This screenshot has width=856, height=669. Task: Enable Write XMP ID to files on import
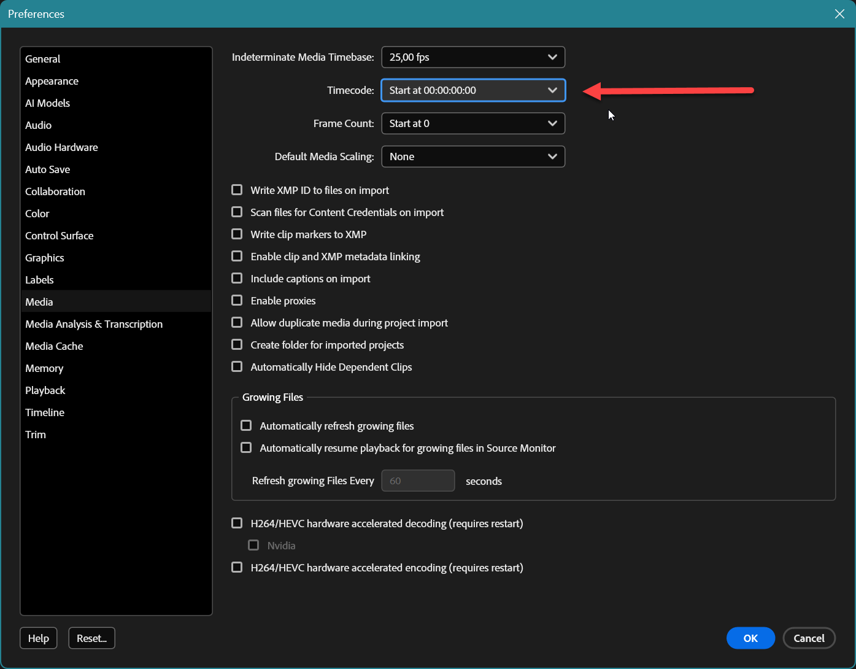coord(237,190)
